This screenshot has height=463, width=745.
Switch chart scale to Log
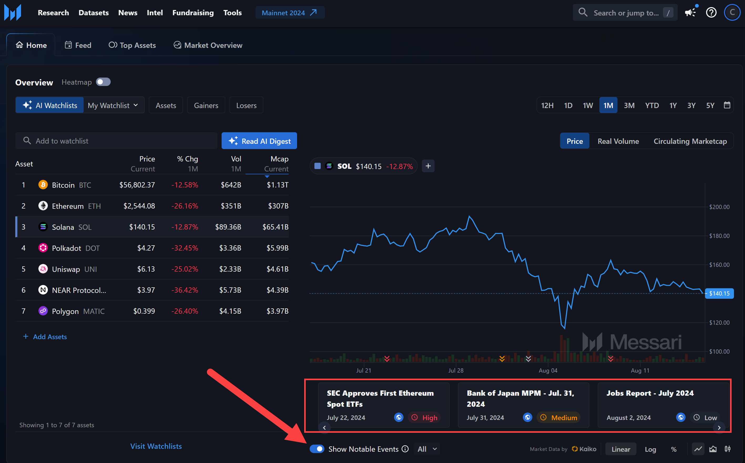point(650,449)
